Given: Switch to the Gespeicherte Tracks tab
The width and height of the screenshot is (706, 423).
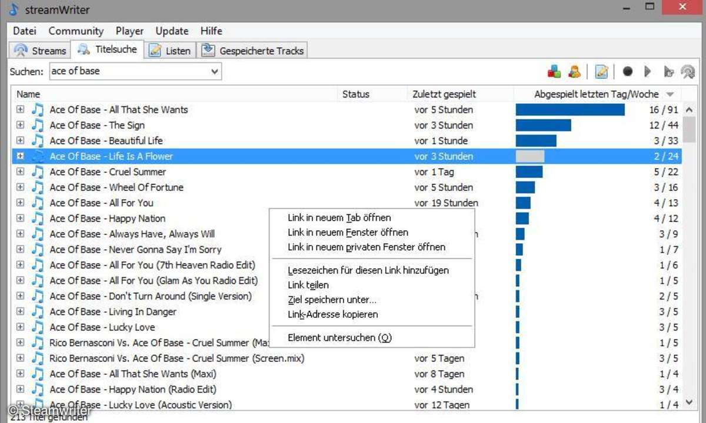Looking at the screenshot, I should (x=252, y=51).
